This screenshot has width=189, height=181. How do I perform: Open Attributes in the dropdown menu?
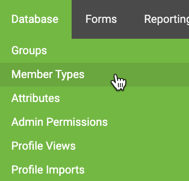pos(94,98)
